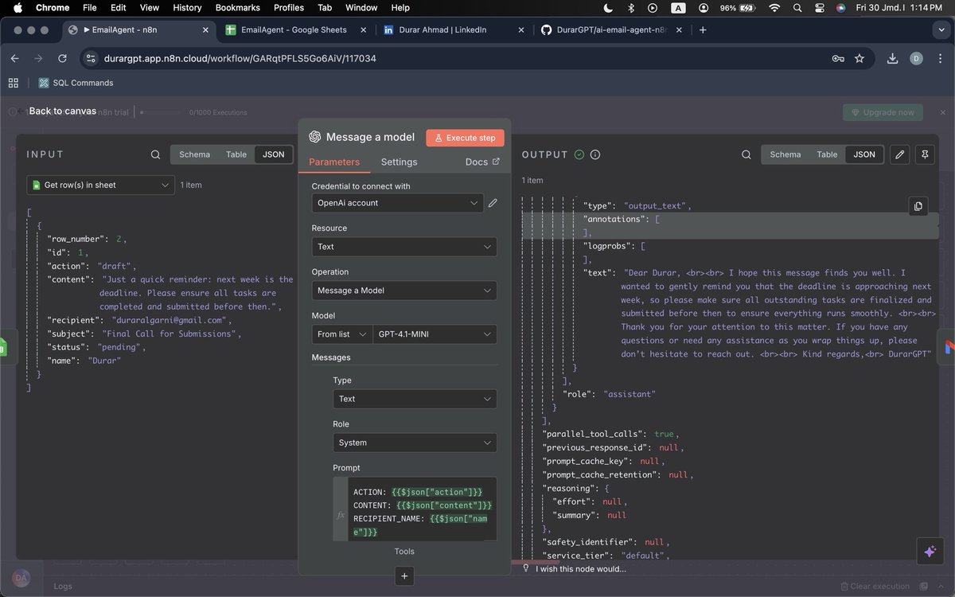Open Chrome Bookmarks menu
The width and height of the screenshot is (955, 597).
pos(237,7)
